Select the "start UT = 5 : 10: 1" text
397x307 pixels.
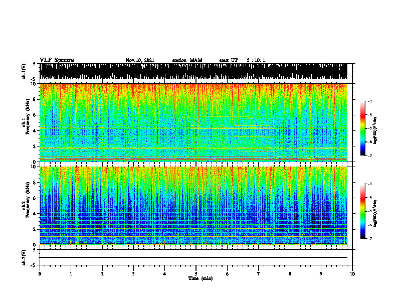pos(242,60)
